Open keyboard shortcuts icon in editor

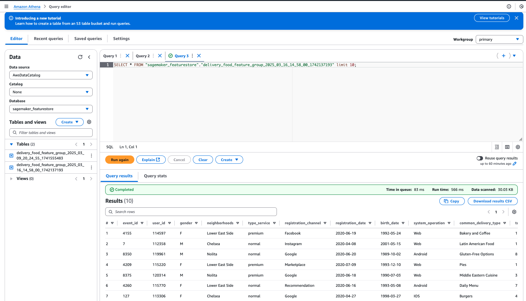507,147
